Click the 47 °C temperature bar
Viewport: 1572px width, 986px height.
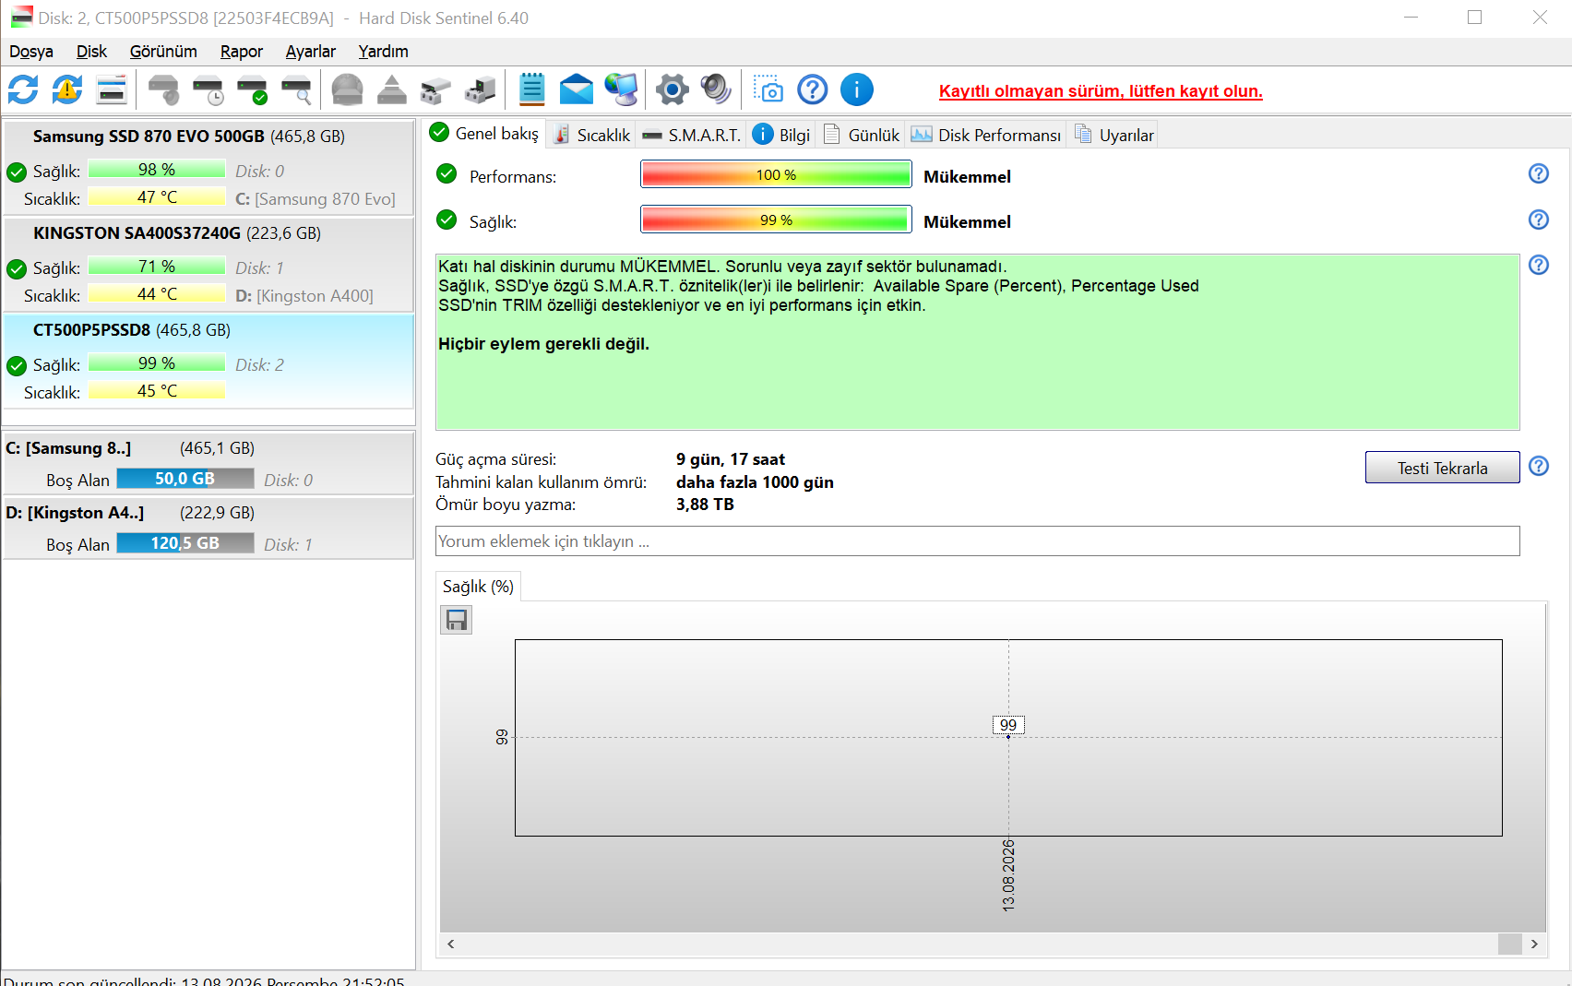tap(157, 197)
